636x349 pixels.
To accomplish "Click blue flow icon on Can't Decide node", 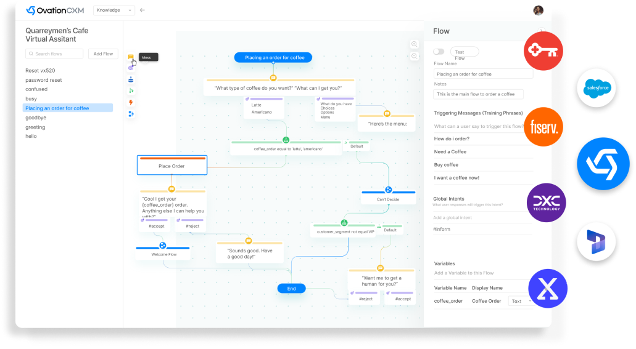I will 389,190.
